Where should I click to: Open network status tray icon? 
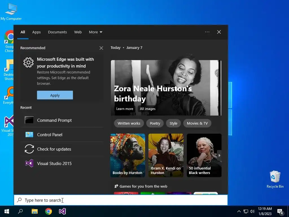246,211
